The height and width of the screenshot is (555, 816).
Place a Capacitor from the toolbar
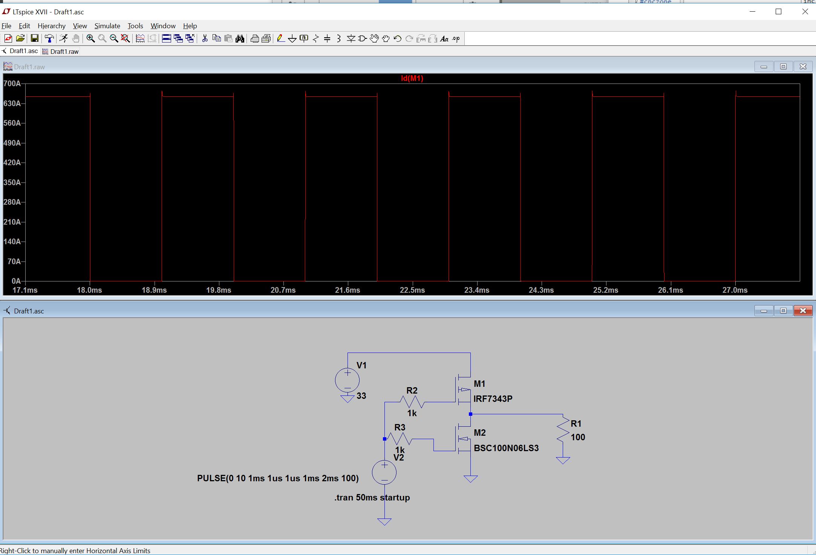(327, 38)
